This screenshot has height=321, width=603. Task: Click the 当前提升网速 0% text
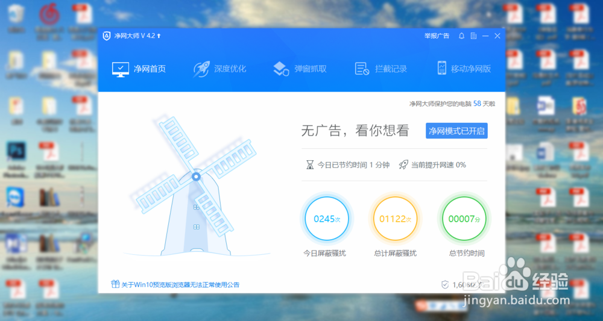[438, 165]
